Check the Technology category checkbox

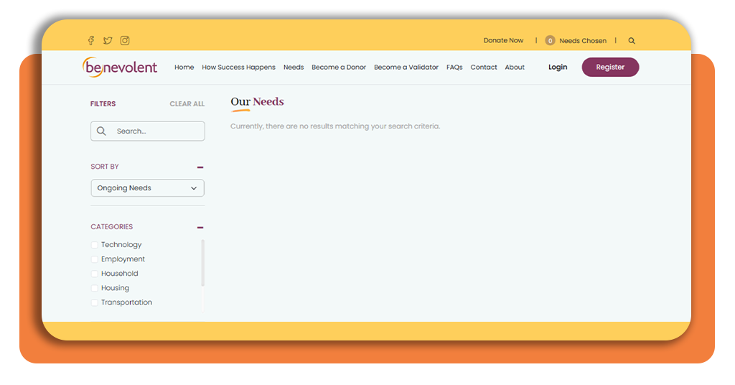coord(94,245)
